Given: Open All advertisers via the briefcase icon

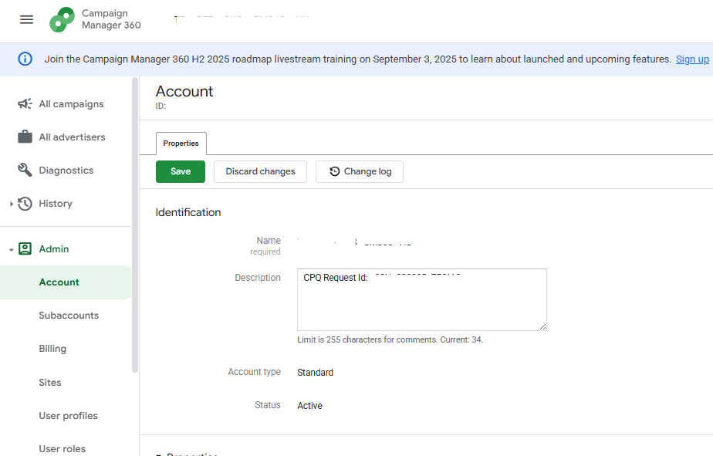Looking at the screenshot, I should coord(24,137).
